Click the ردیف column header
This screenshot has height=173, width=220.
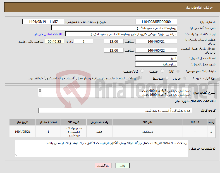(211, 122)
